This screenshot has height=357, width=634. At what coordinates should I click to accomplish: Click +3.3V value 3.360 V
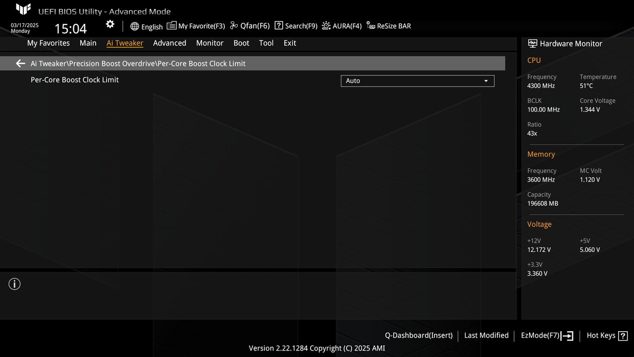537,273
